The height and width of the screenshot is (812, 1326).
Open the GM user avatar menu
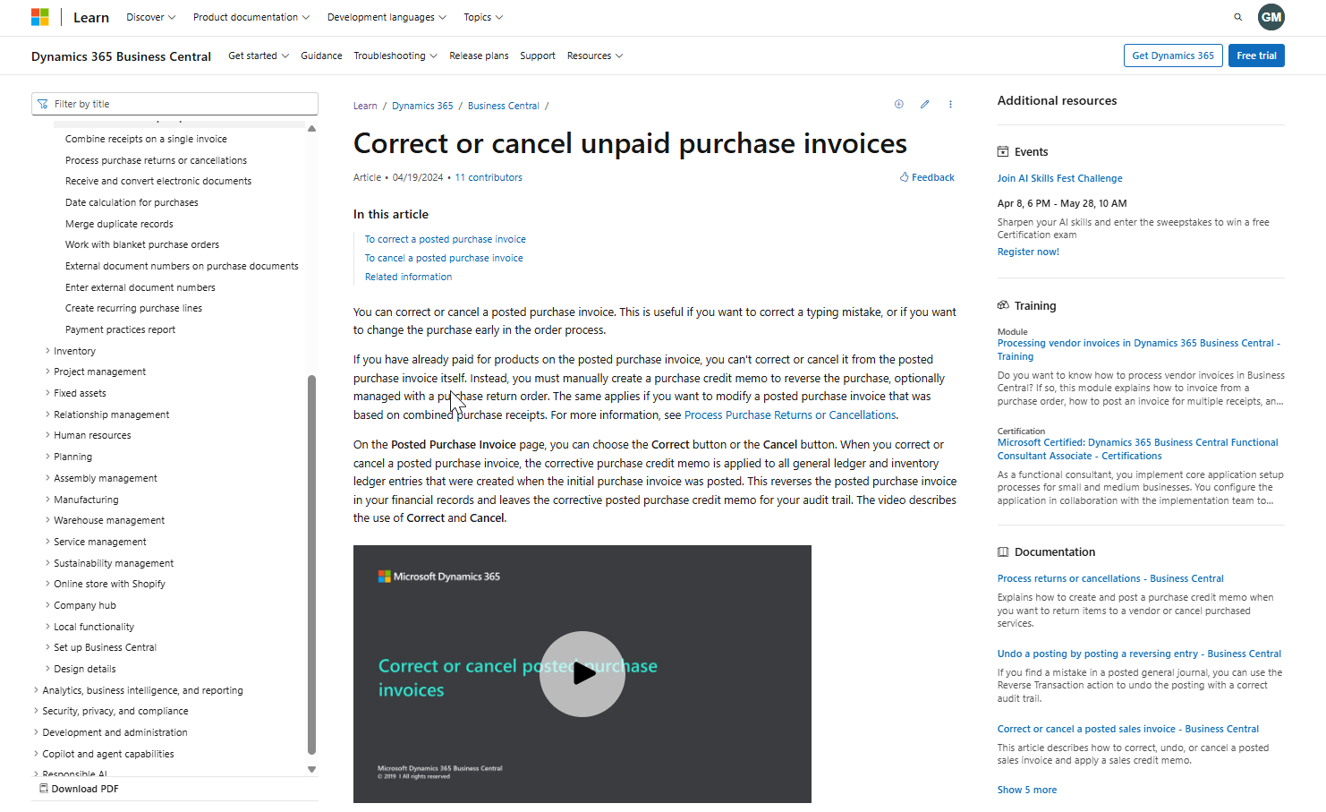pos(1271,17)
